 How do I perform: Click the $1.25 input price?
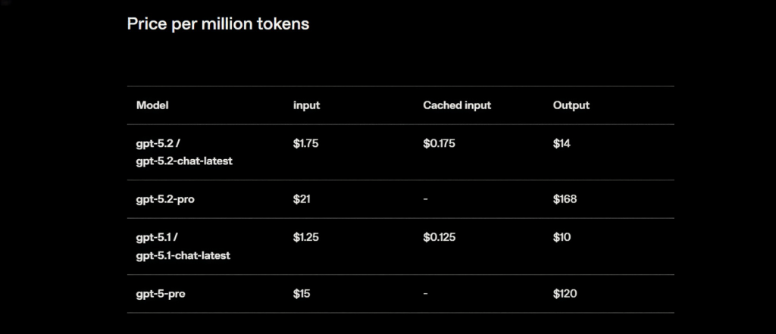tap(305, 237)
